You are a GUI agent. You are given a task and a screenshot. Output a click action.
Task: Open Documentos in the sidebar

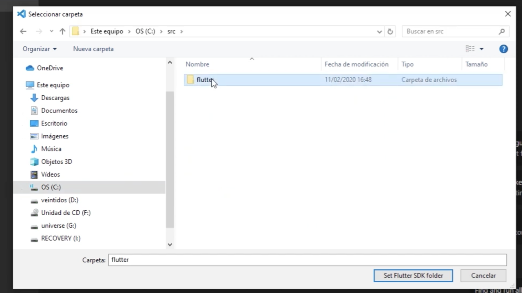59,110
